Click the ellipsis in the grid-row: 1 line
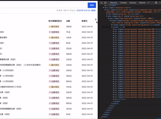161x119 pixels. [133, 14]
